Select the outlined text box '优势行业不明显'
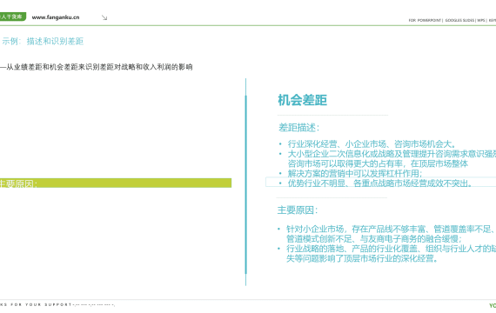The width and height of the screenshot is (496, 313). pos(381,183)
